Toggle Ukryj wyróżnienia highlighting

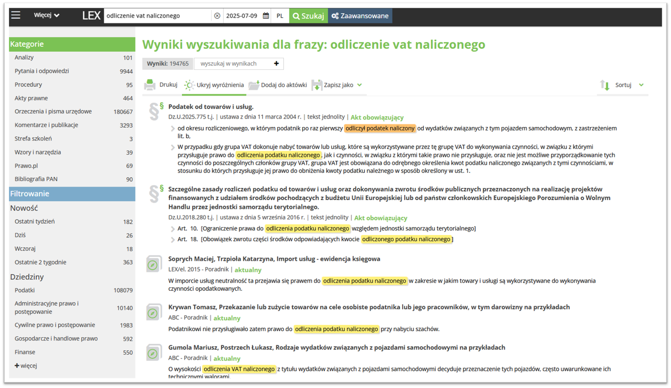pyautogui.click(x=214, y=85)
